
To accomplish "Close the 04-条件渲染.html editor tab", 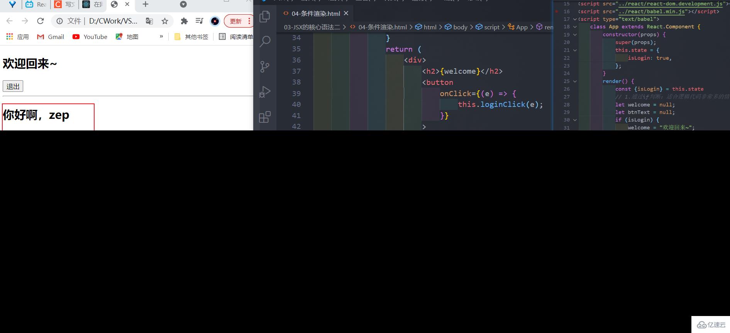I will coord(346,13).
